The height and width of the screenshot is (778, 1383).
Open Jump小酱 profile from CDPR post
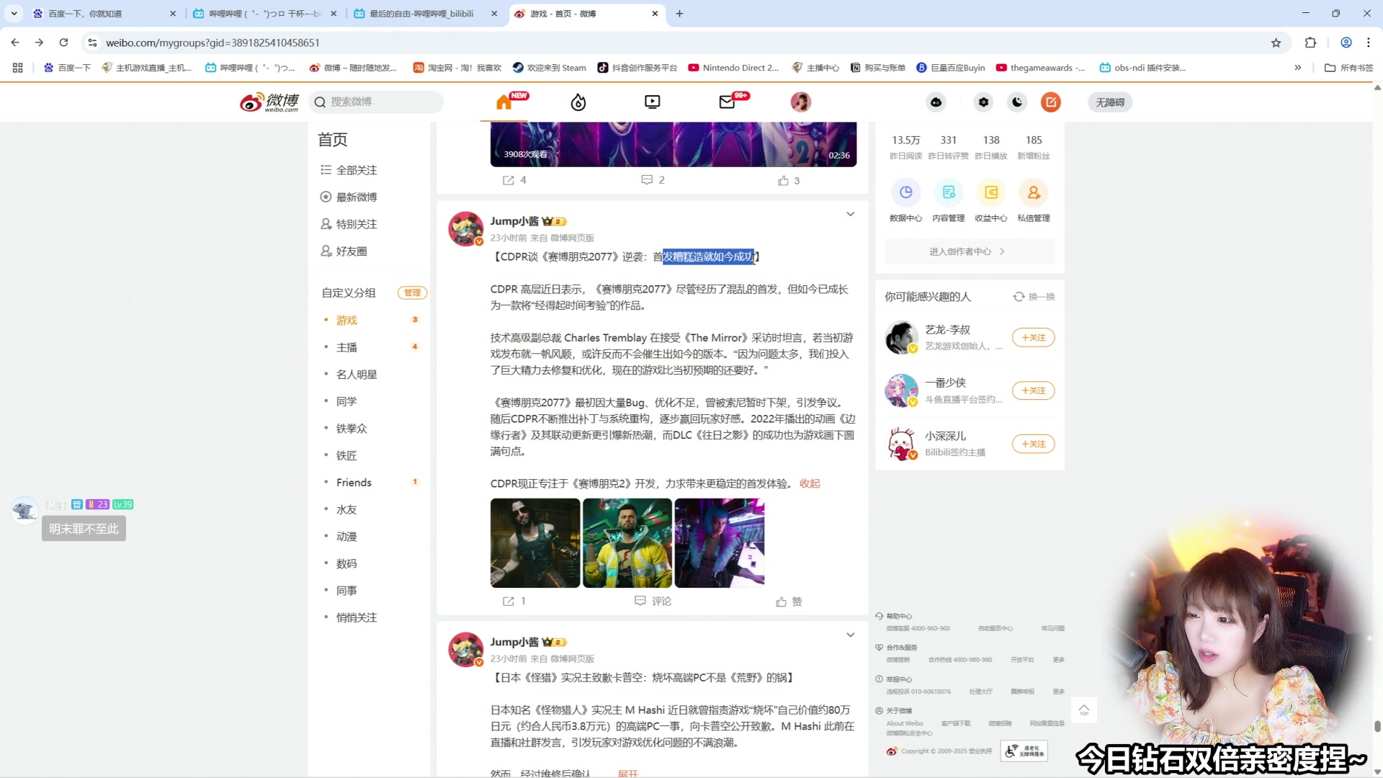click(x=514, y=221)
